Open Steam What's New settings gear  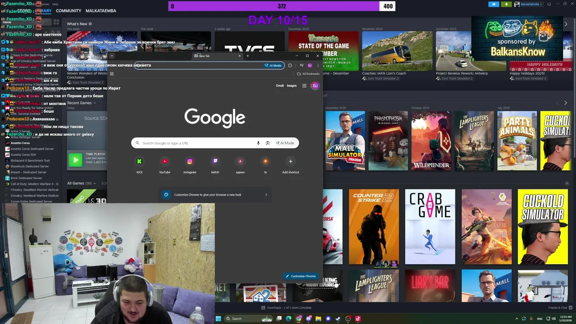point(90,24)
